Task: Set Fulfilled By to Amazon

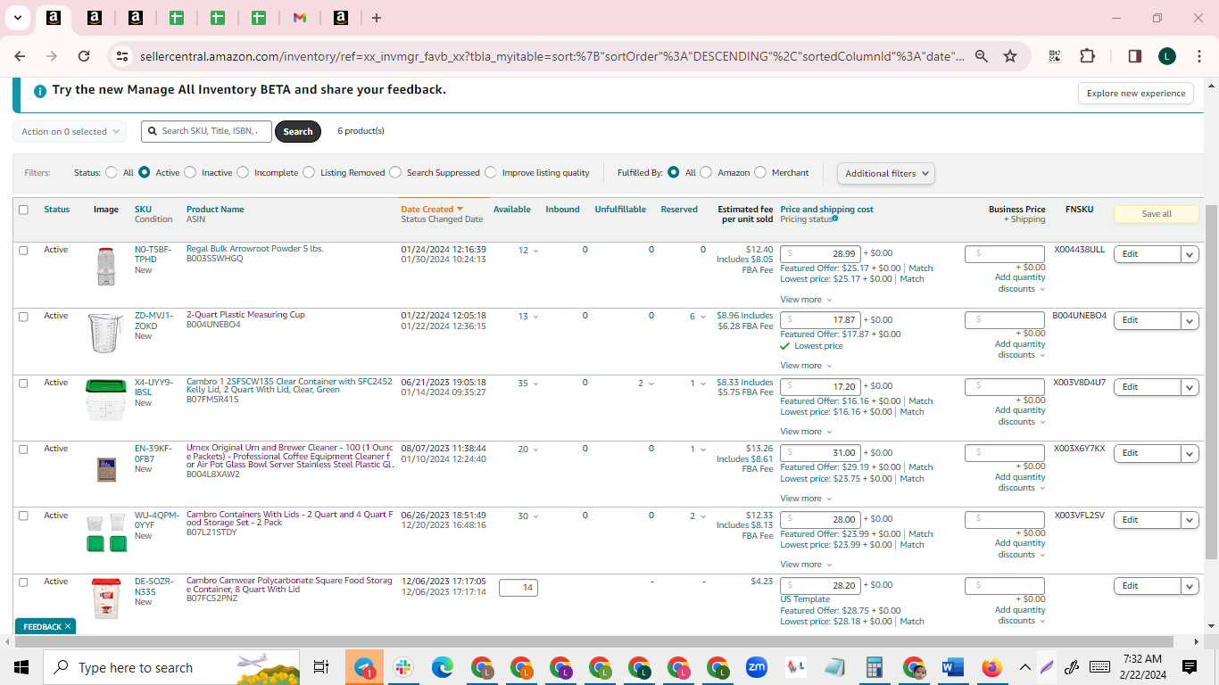Action: (706, 172)
